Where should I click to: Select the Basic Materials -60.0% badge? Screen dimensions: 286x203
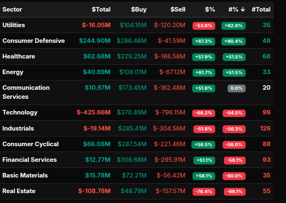[x=234, y=176]
